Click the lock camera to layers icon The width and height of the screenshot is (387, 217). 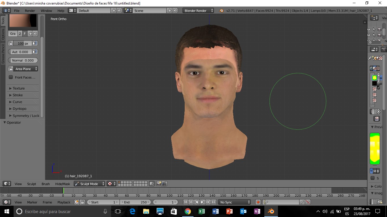click(152, 184)
